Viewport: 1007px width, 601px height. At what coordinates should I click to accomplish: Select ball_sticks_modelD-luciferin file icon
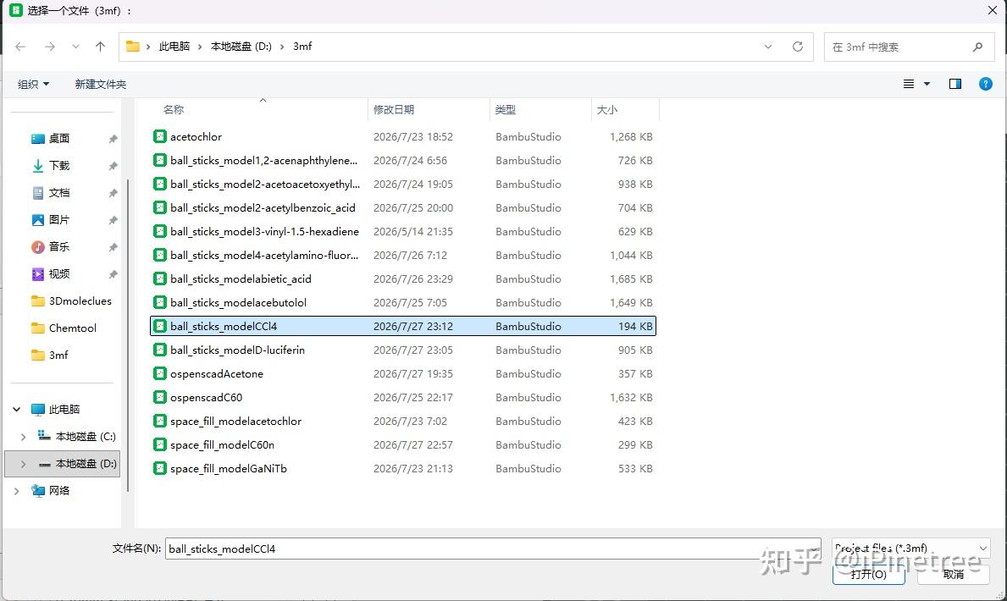point(160,350)
